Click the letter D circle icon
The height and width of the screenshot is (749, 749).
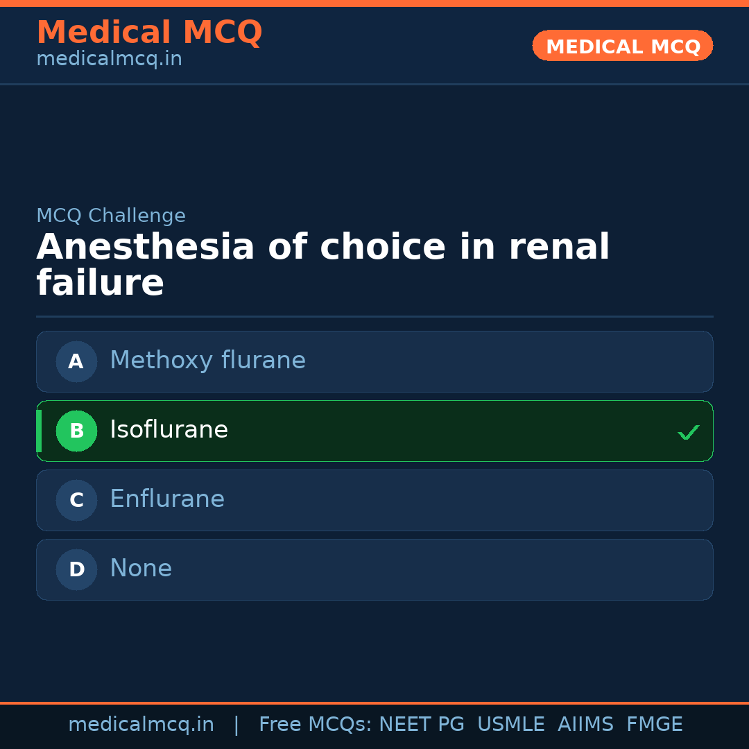[x=76, y=569]
